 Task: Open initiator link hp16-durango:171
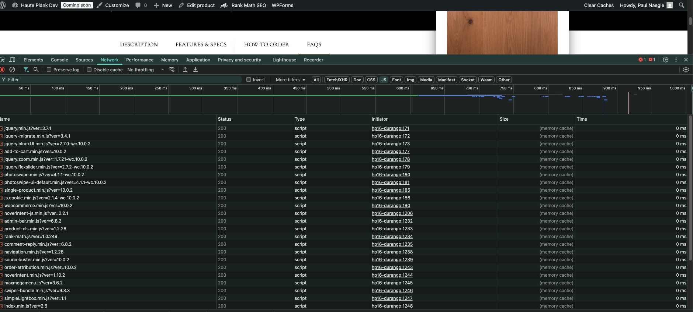(x=390, y=128)
